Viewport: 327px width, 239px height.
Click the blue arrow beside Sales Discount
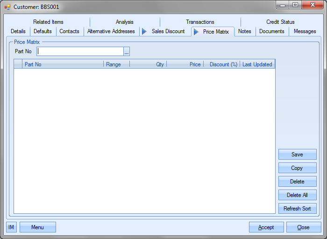point(144,31)
